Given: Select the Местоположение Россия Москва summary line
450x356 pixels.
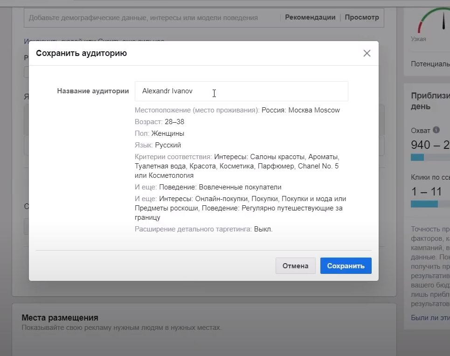Looking at the screenshot, I should (236, 110).
